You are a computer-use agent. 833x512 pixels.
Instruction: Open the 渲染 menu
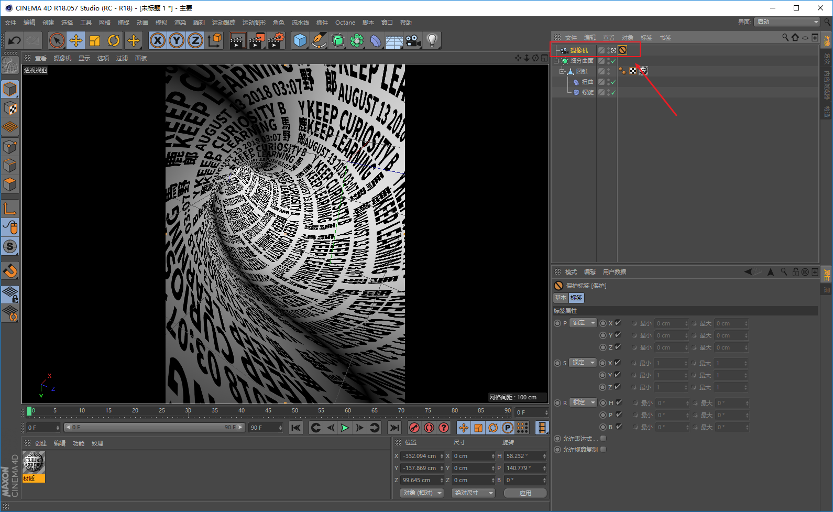(180, 23)
